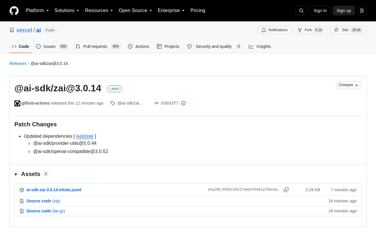The image size is (376, 235).
Task: Click the commit icon beside b3033f7
Action: coord(157,103)
